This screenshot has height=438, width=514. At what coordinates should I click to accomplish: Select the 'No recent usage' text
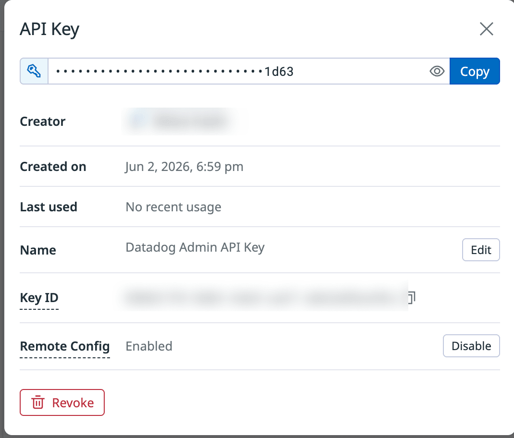click(173, 207)
